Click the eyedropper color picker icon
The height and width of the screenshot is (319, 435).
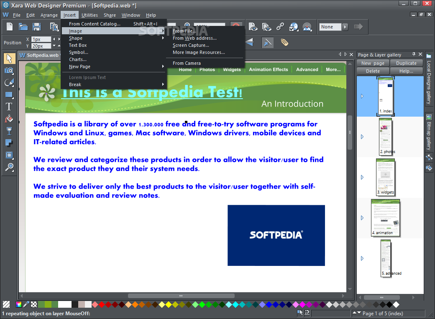pyautogui.click(x=26, y=304)
